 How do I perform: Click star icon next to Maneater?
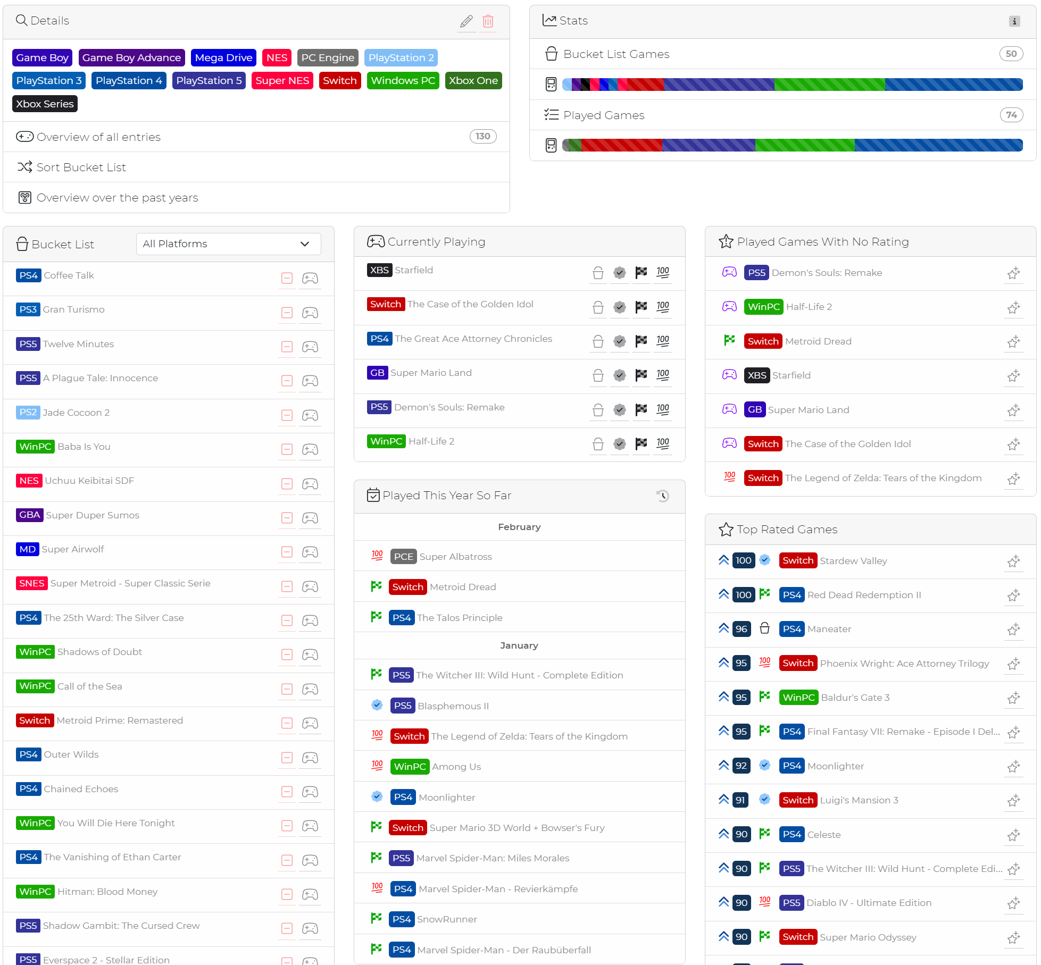tap(1013, 630)
